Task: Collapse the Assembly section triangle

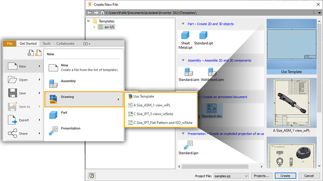Action: [x=183, y=60]
